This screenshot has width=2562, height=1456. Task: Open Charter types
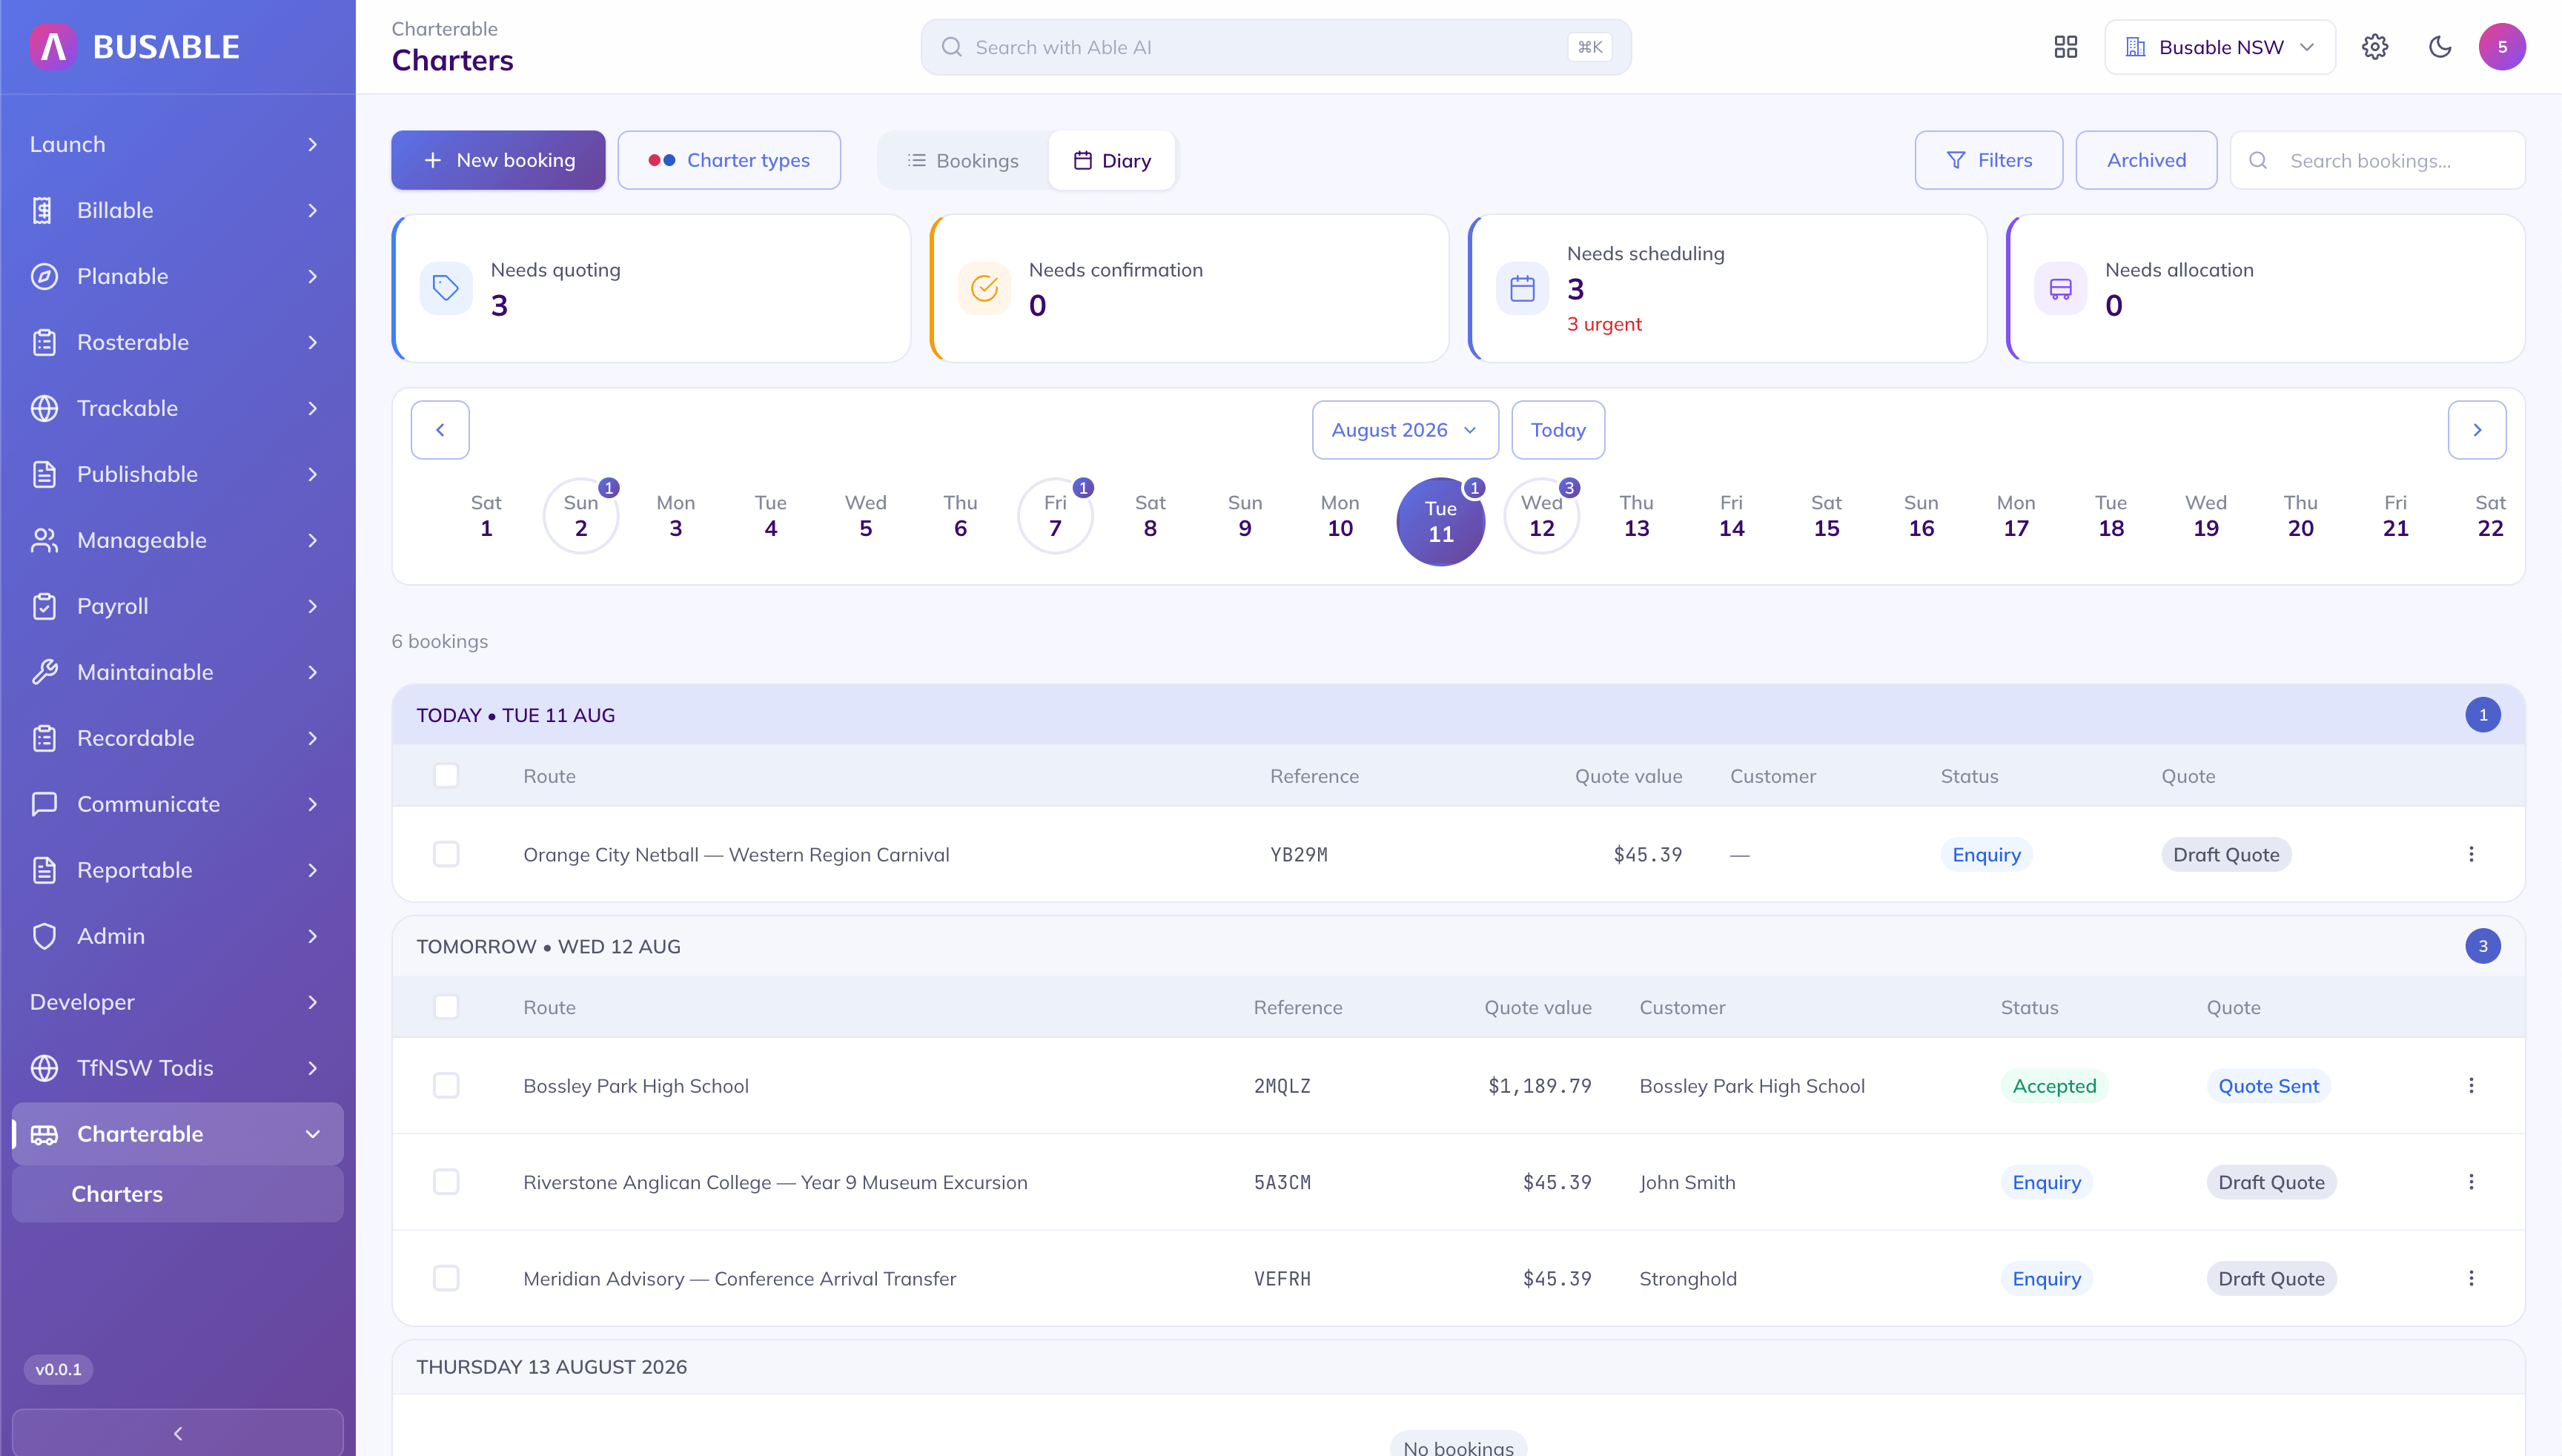tap(729, 160)
